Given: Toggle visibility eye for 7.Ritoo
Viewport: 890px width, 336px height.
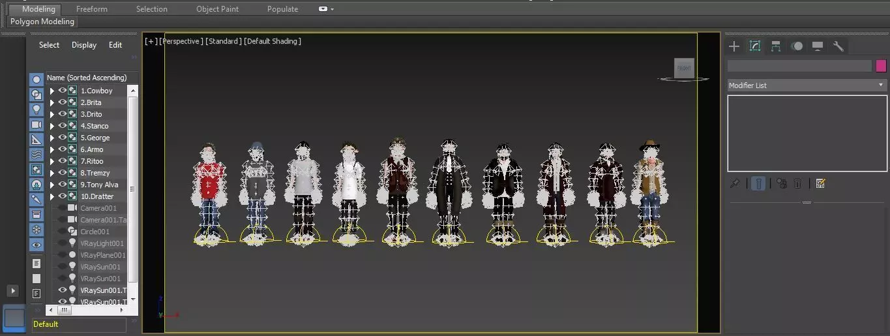Looking at the screenshot, I should 63,161.
